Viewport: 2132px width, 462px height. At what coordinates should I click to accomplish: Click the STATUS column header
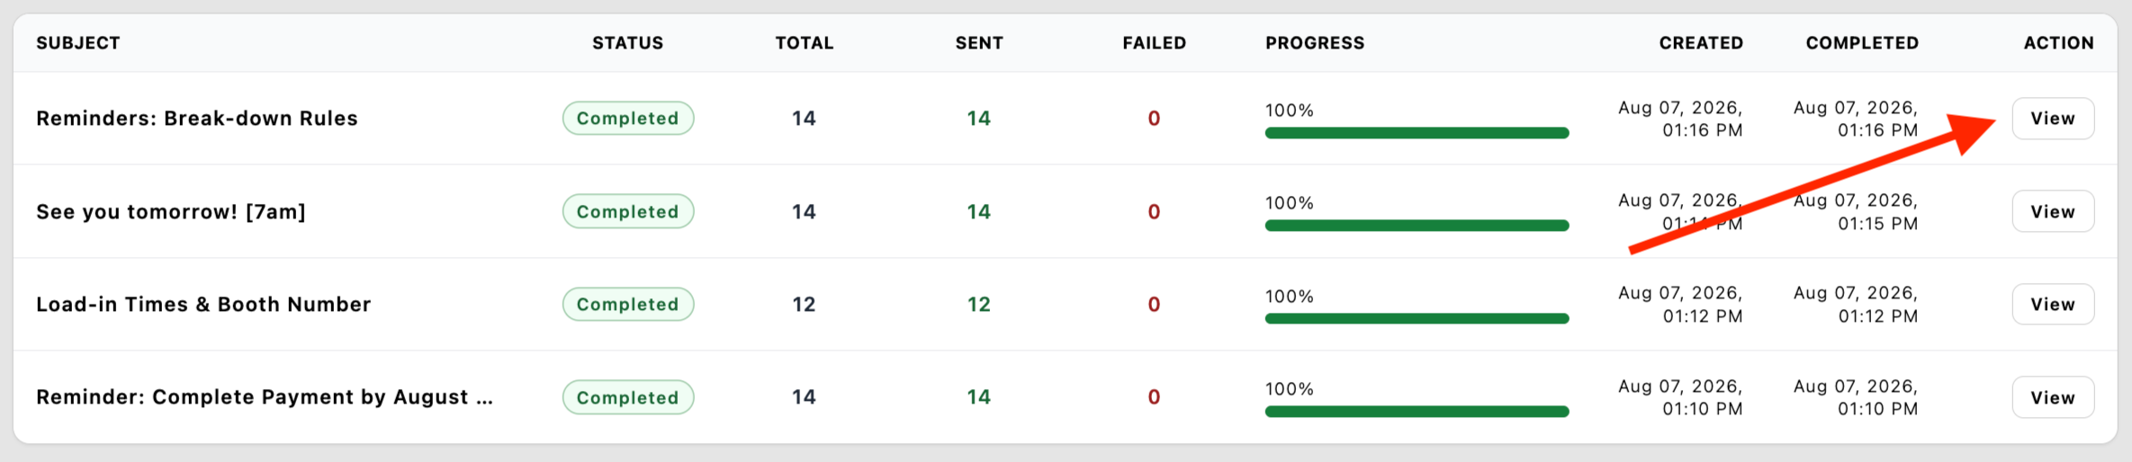pyautogui.click(x=627, y=43)
